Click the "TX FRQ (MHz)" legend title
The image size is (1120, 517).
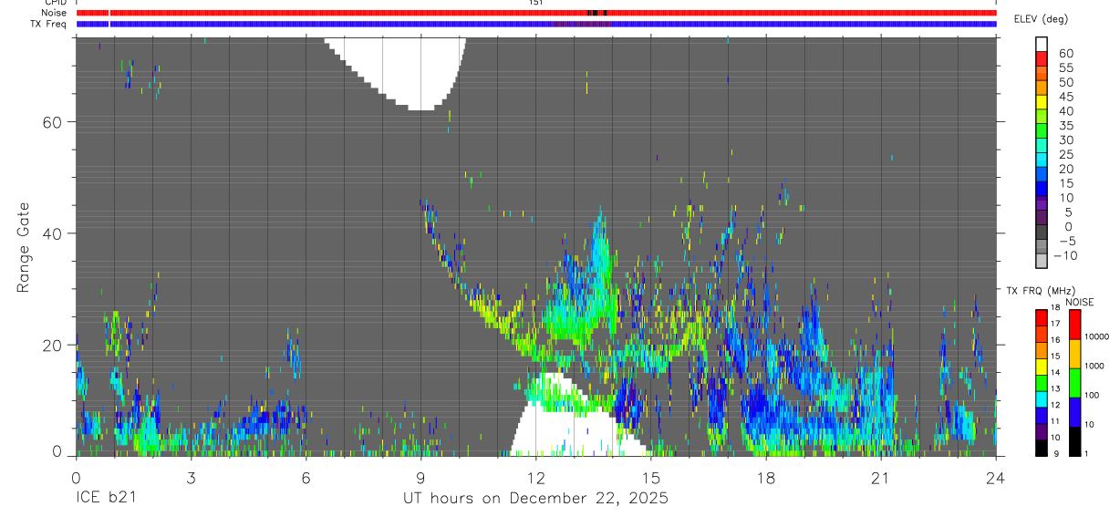click(x=1041, y=291)
